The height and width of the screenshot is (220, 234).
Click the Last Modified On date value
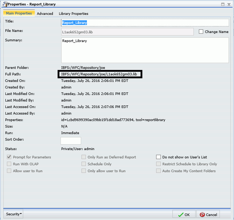[x=95, y=94]
